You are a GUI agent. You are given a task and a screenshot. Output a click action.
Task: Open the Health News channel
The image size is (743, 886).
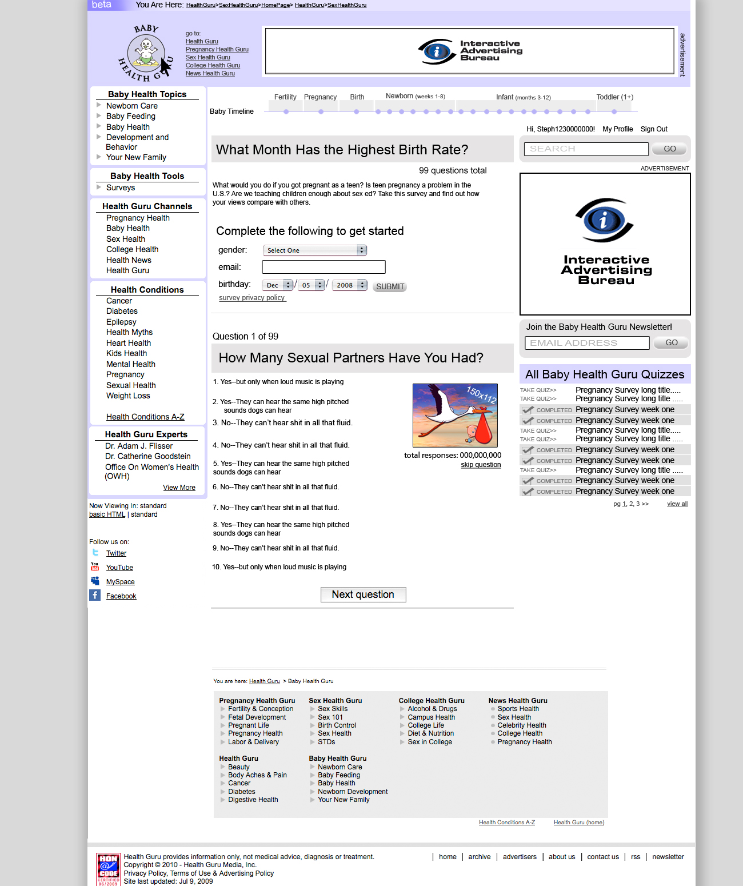129,260
